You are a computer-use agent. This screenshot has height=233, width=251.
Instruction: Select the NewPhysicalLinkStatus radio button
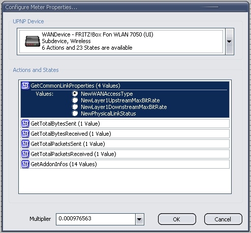click(x=75, y=113)
